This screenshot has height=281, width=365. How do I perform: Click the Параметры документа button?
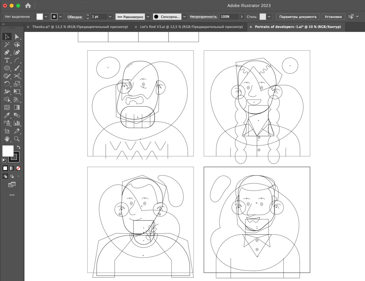pos(298,16)
